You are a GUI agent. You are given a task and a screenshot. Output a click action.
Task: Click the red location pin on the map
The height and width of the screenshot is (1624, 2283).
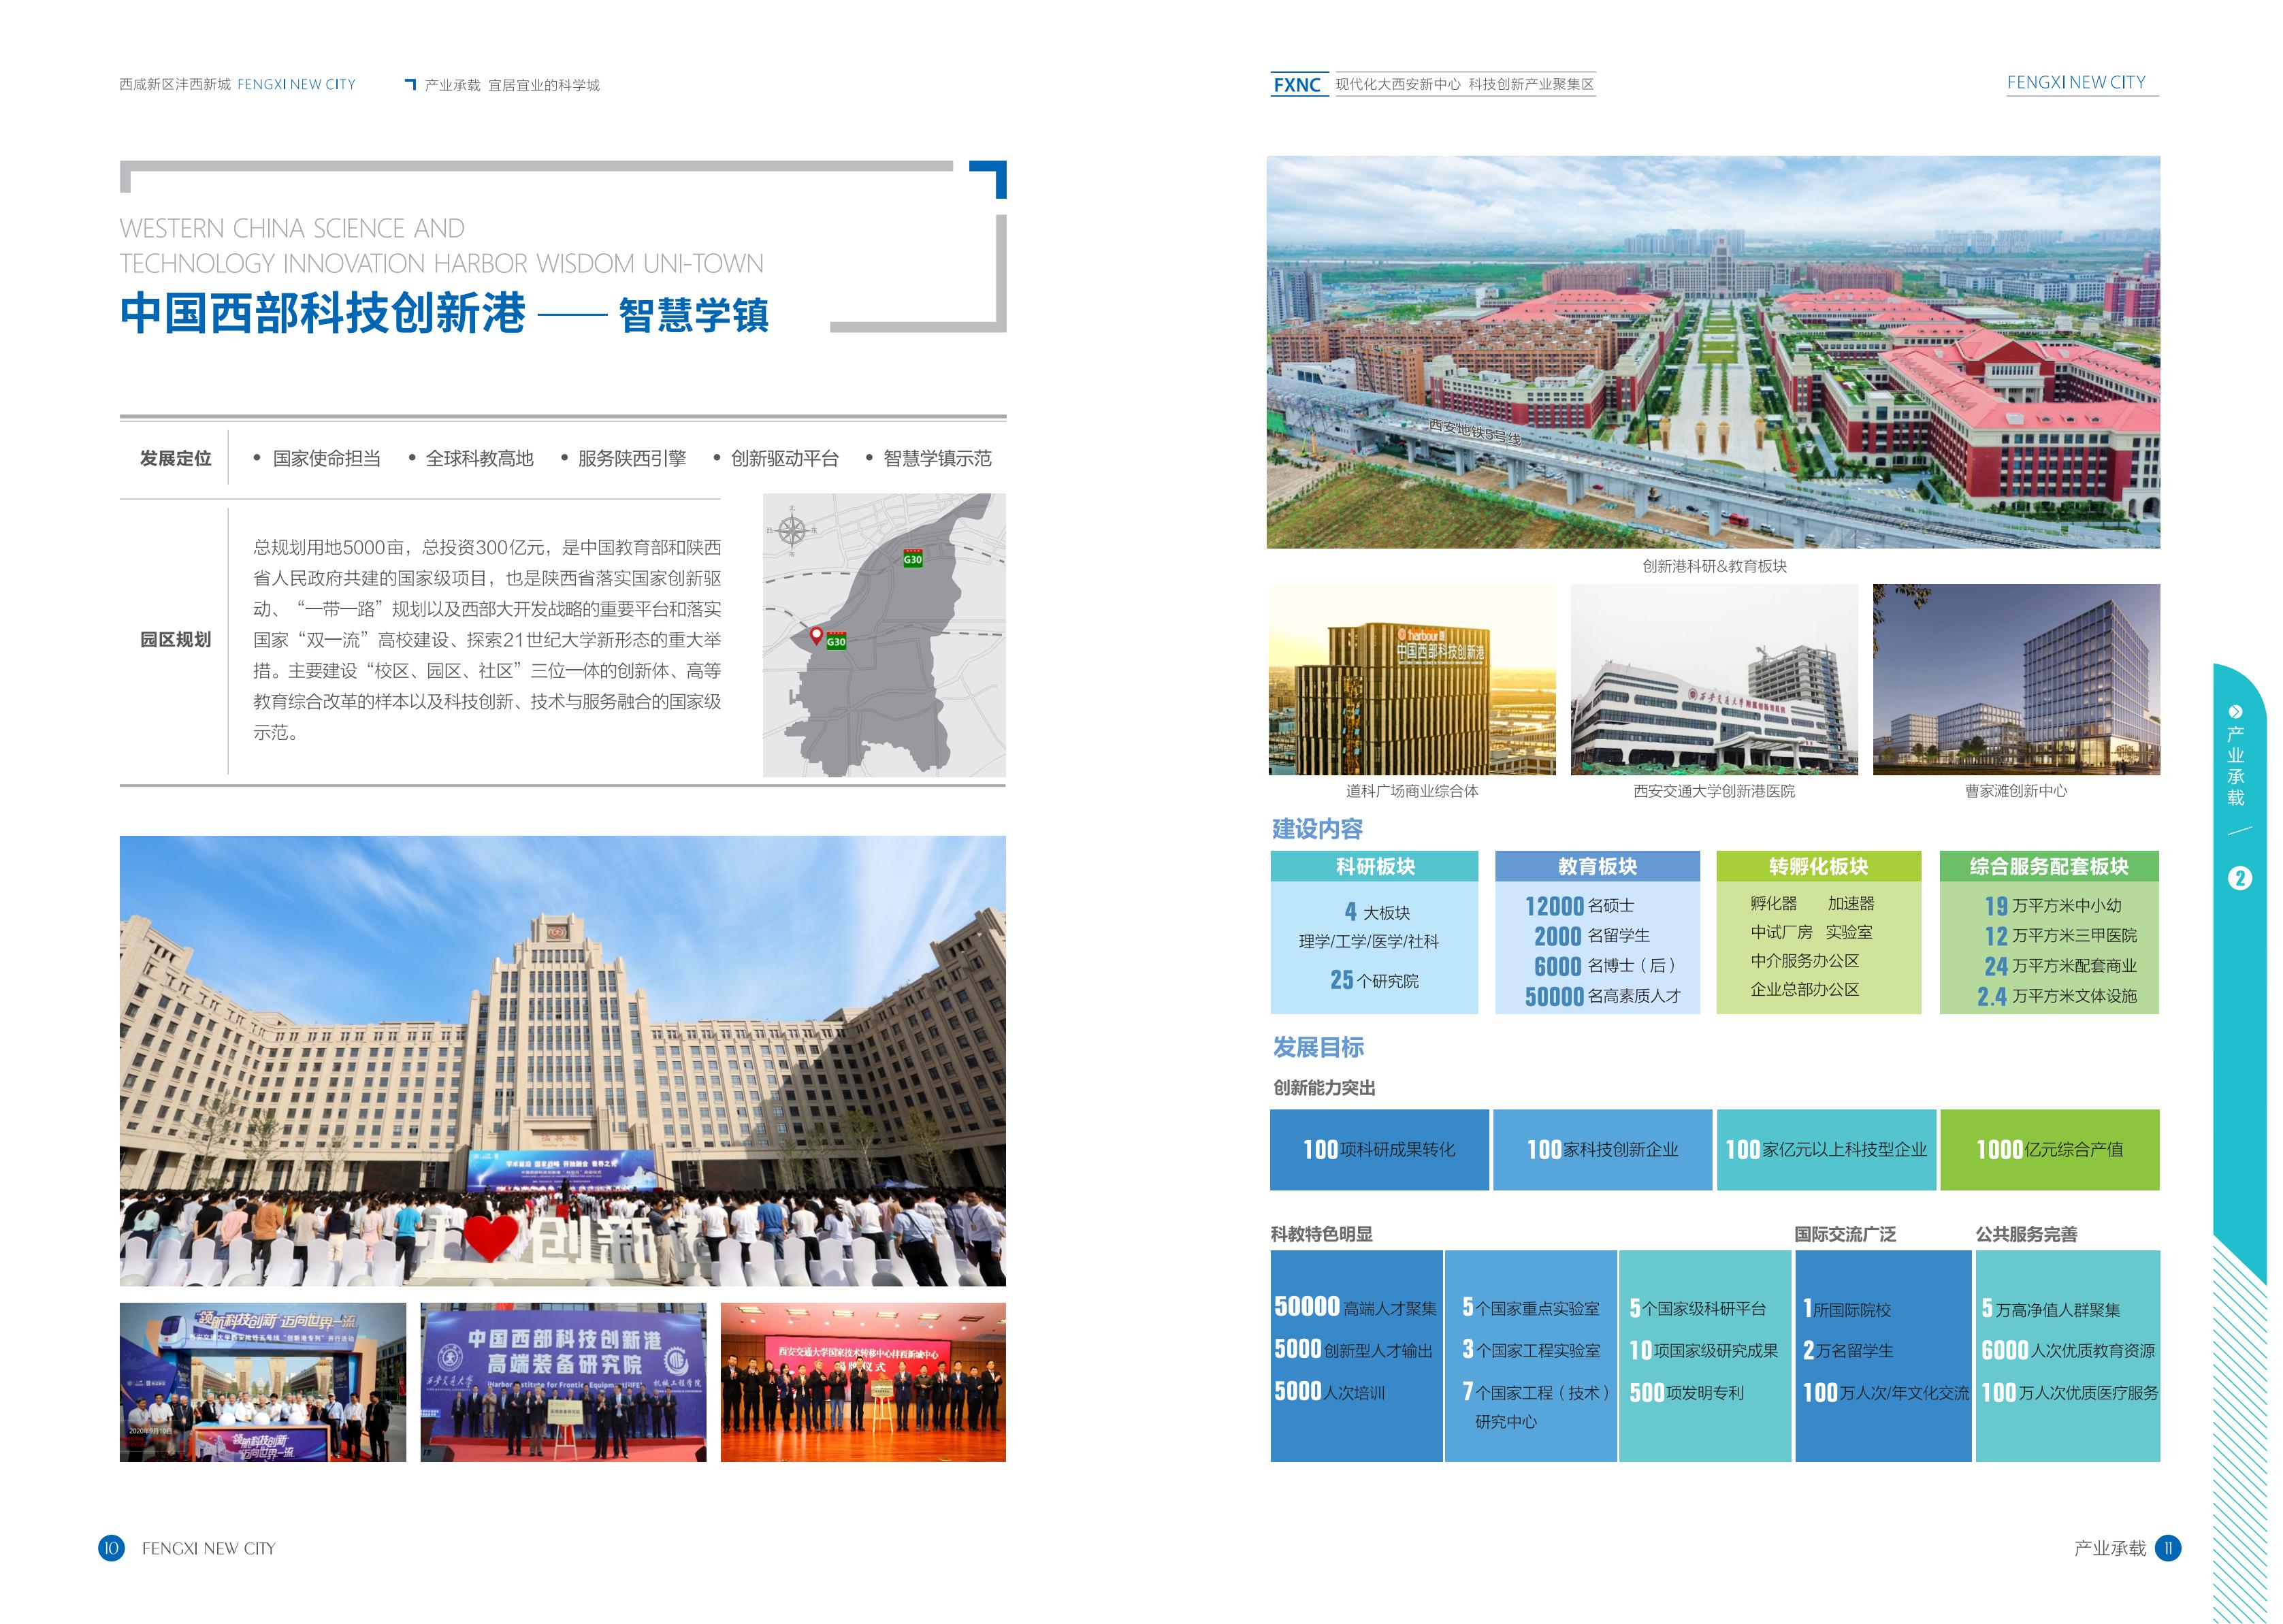(816, 634)
